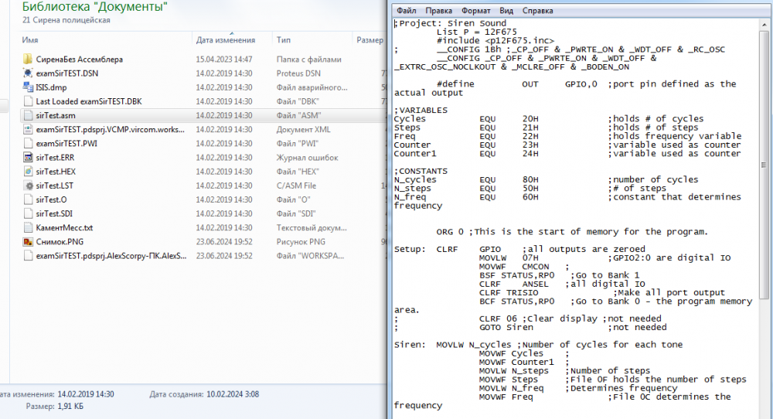773x419 pixels.
Task: Select the file name sirTest.LST
Action: (54, 186)
